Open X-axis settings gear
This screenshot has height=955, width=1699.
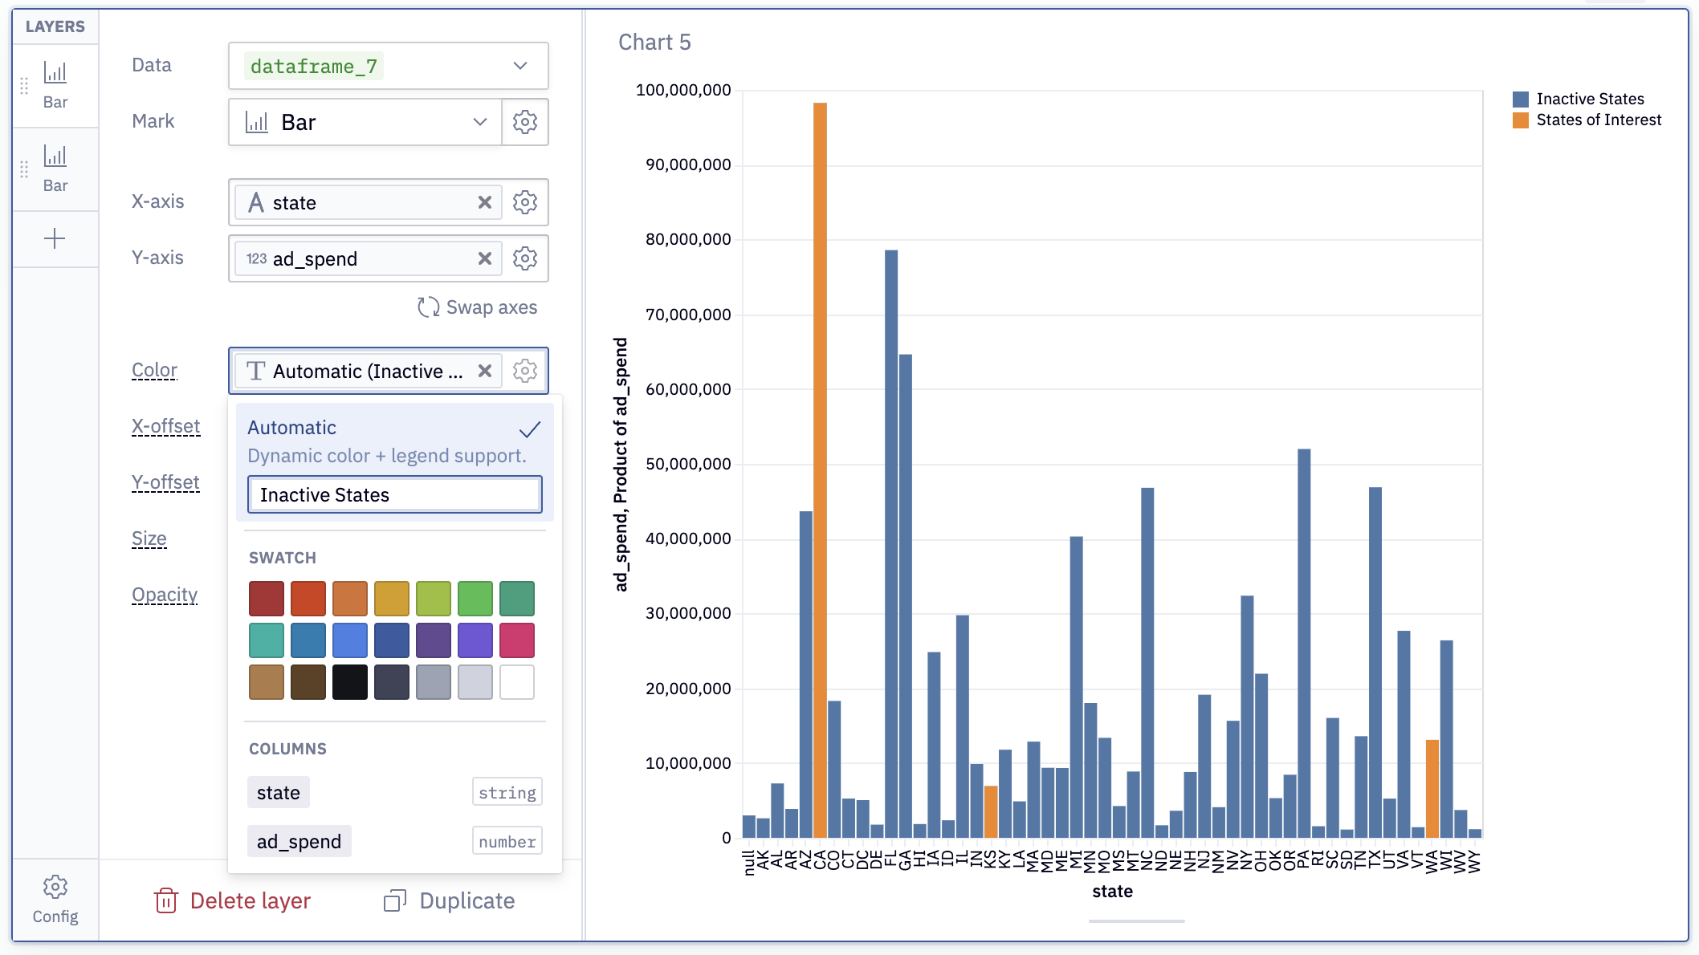click(x=525, y=202)
